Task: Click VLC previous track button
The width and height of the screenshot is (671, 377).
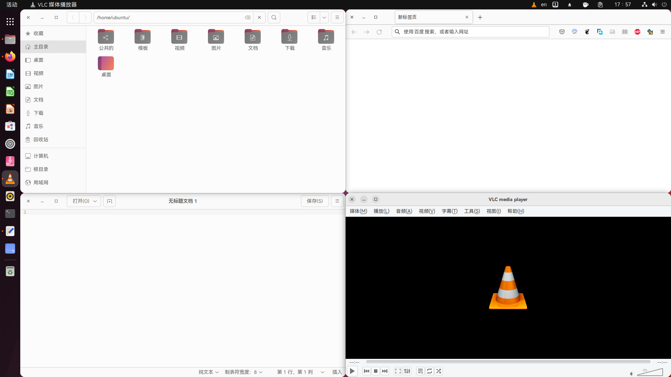Action: (x=367, y=371)
